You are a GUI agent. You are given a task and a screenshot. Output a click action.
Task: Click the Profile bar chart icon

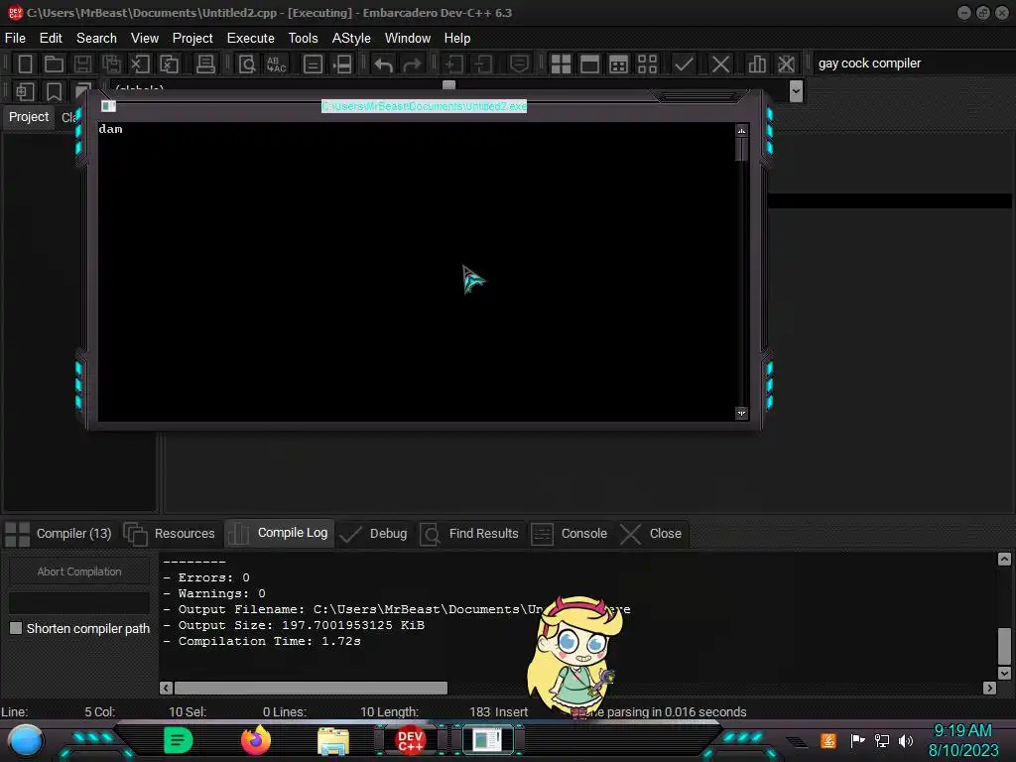[x=757, y=64]
